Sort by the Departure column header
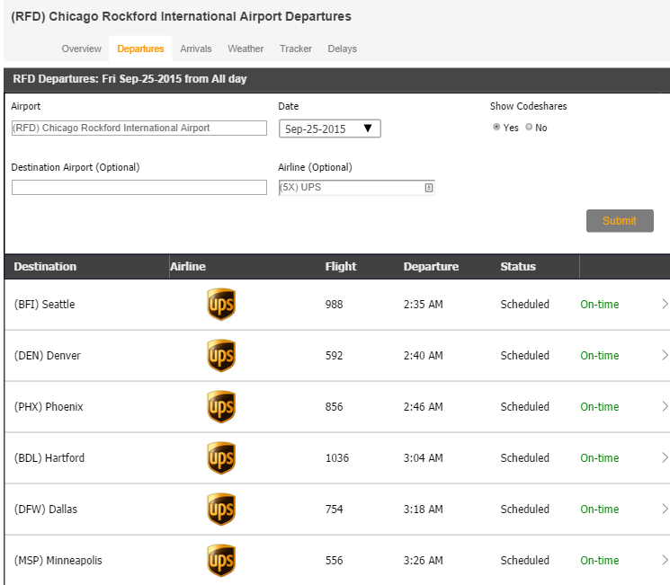The height and width of the screenshot is (585, 670). click(x=431, y=267)
